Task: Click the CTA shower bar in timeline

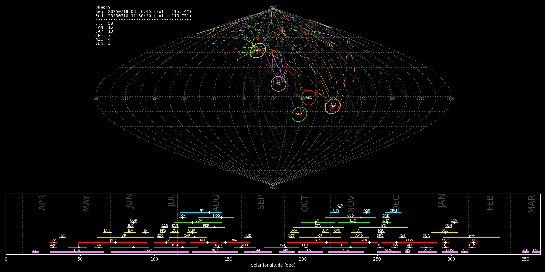Action: pos(319,227)
